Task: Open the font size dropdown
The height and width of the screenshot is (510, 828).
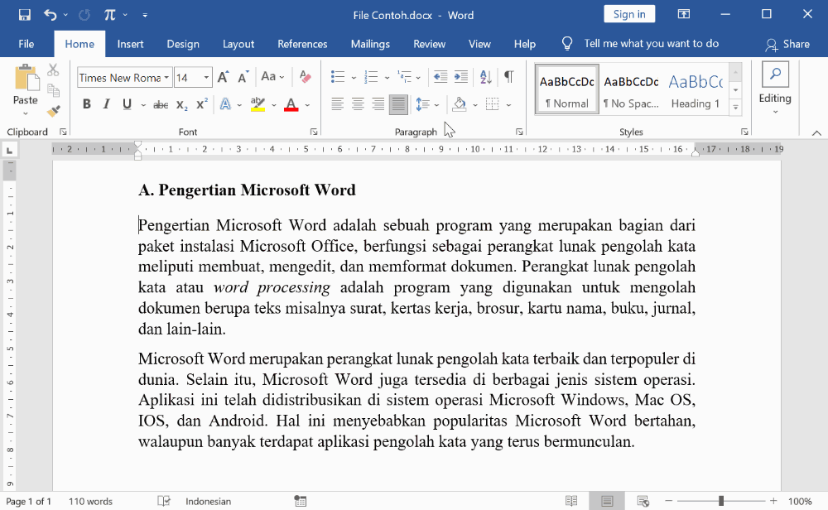Action: [206, 78]
